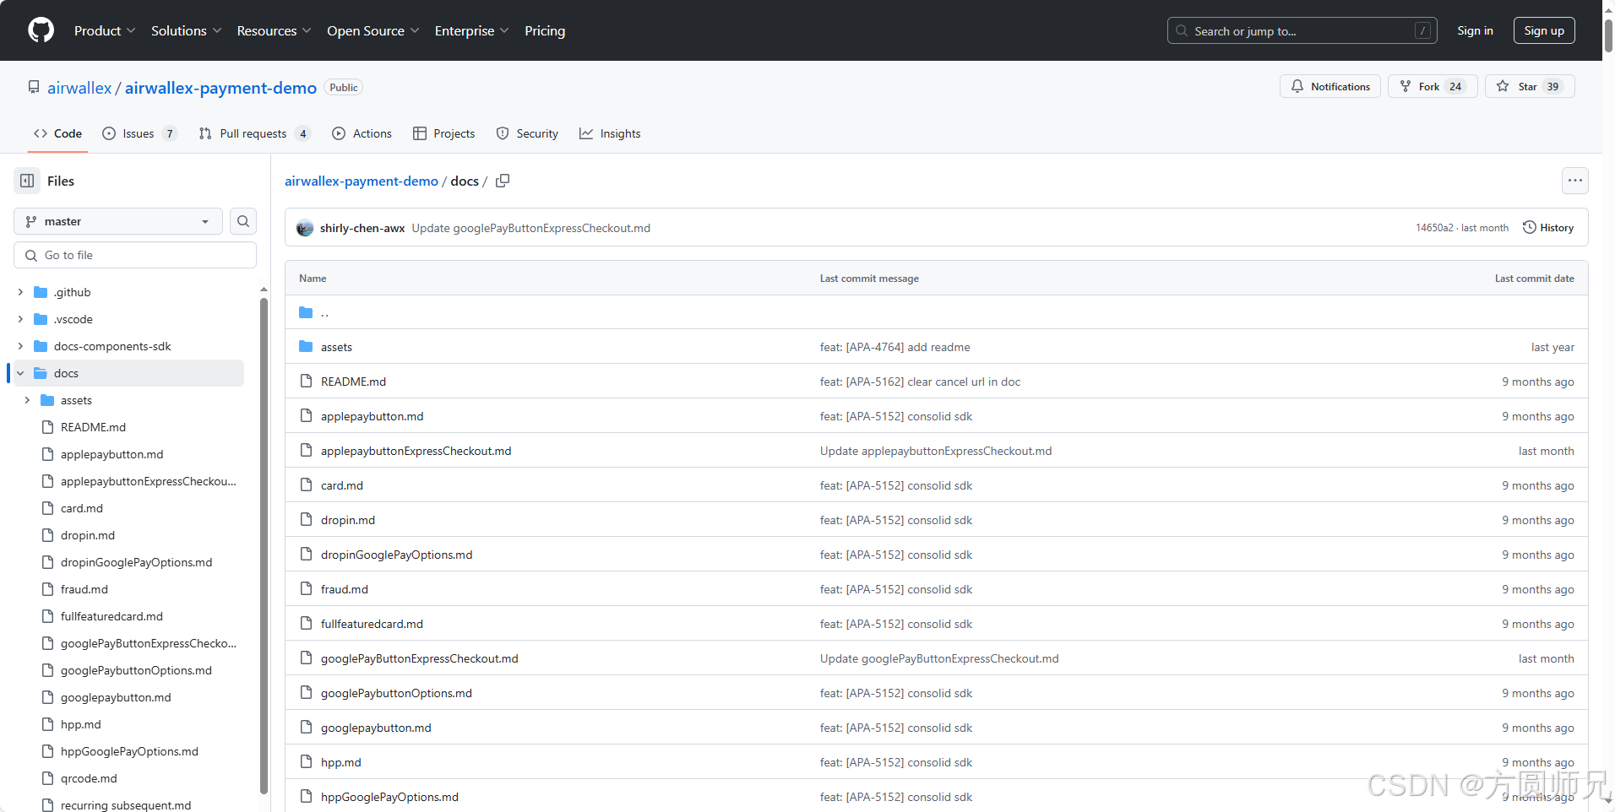The image size is (1615, 812).
Task: Star the repository
Action: coord(1530,86)
